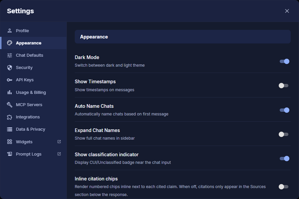Screen dimensions: 299x199
Task: Click the API Keys key icon
Action: coord(10,80)
